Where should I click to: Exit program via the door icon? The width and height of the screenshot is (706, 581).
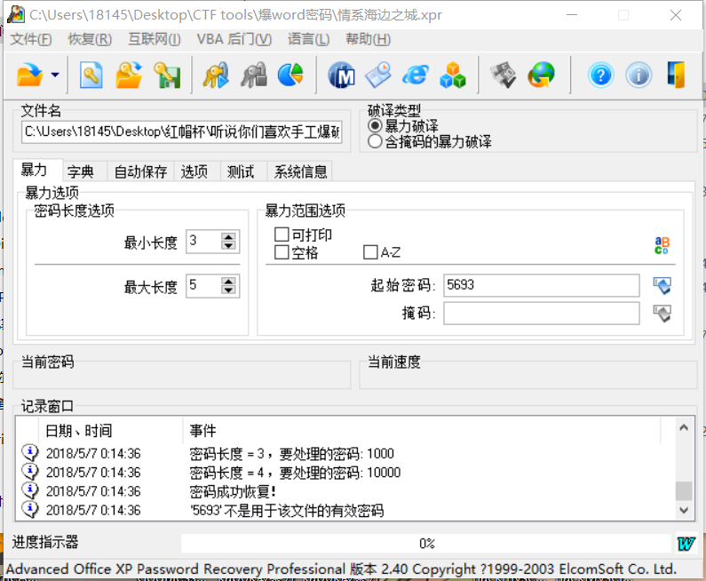click(x=677, y=75)
